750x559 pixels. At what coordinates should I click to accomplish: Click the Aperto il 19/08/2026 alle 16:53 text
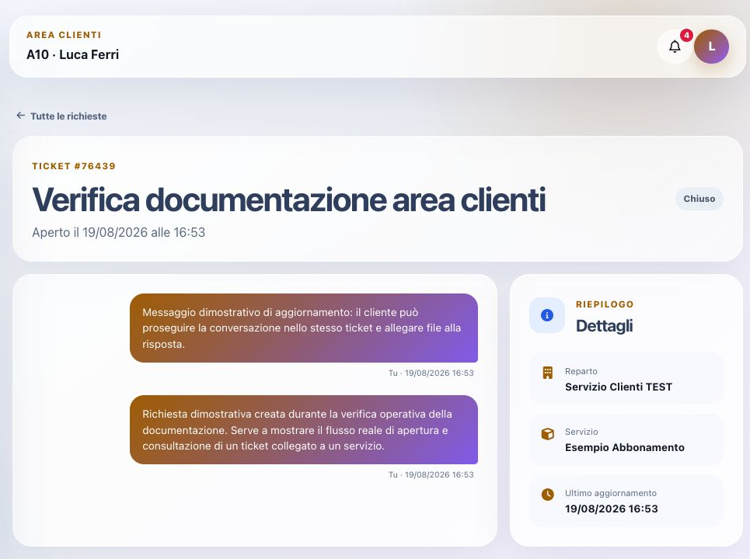click(119, 232)
